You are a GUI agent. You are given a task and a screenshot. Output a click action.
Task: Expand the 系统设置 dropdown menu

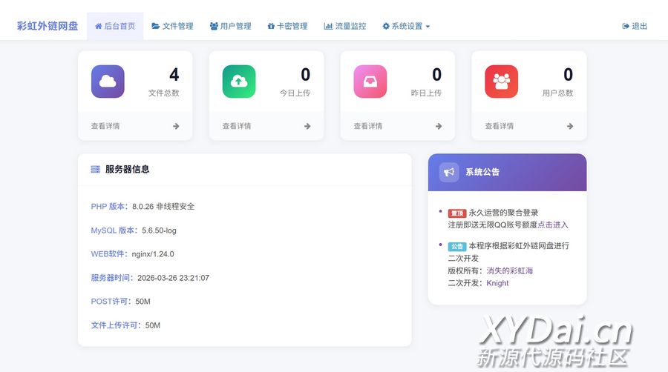(x=406, y=26)
